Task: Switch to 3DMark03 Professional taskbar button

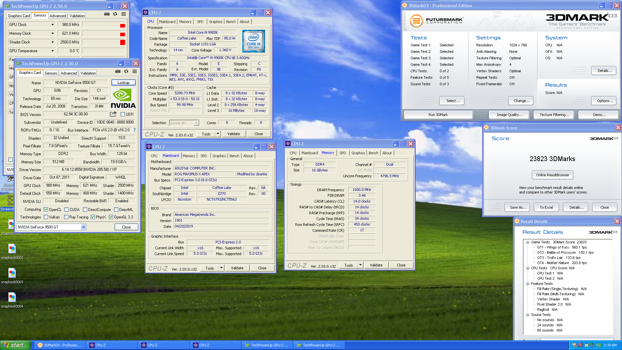Action: (x=60, y=345)
